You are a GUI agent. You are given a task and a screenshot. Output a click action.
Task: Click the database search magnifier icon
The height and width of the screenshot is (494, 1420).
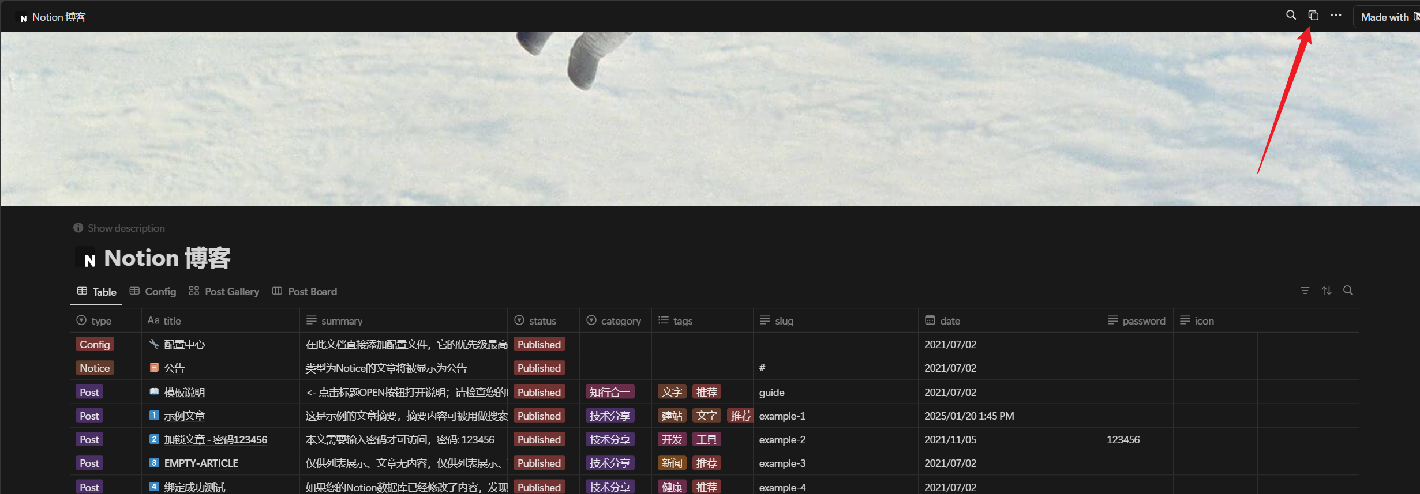tap(1348, 291)
